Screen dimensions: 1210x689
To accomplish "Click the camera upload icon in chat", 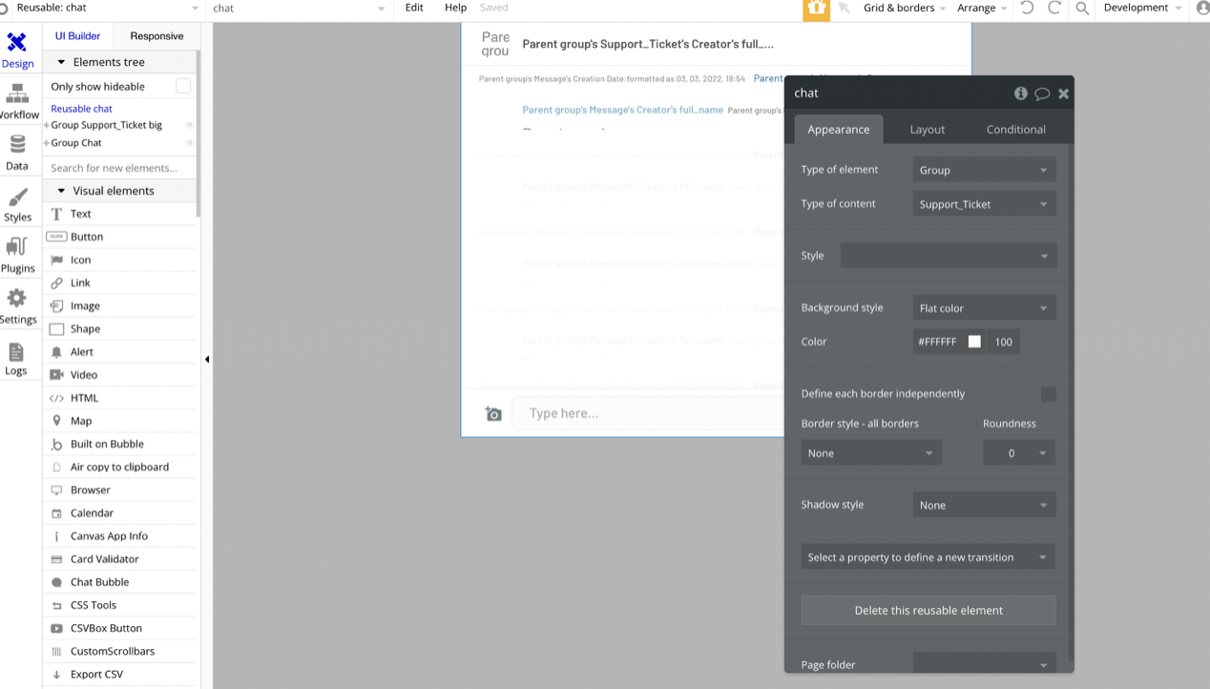I will click(x=493, y=413).
